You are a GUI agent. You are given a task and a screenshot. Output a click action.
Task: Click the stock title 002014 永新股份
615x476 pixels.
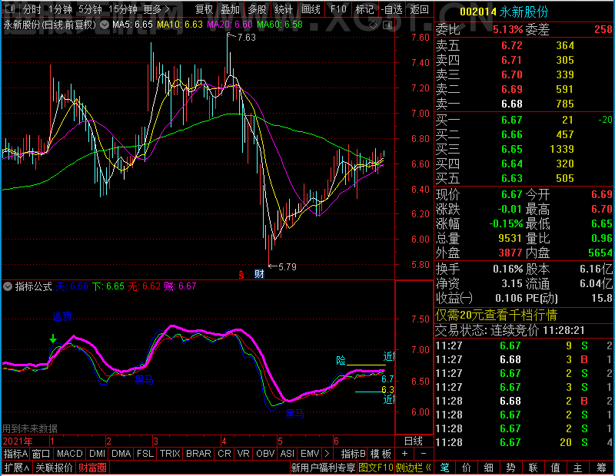coord(504,12)
